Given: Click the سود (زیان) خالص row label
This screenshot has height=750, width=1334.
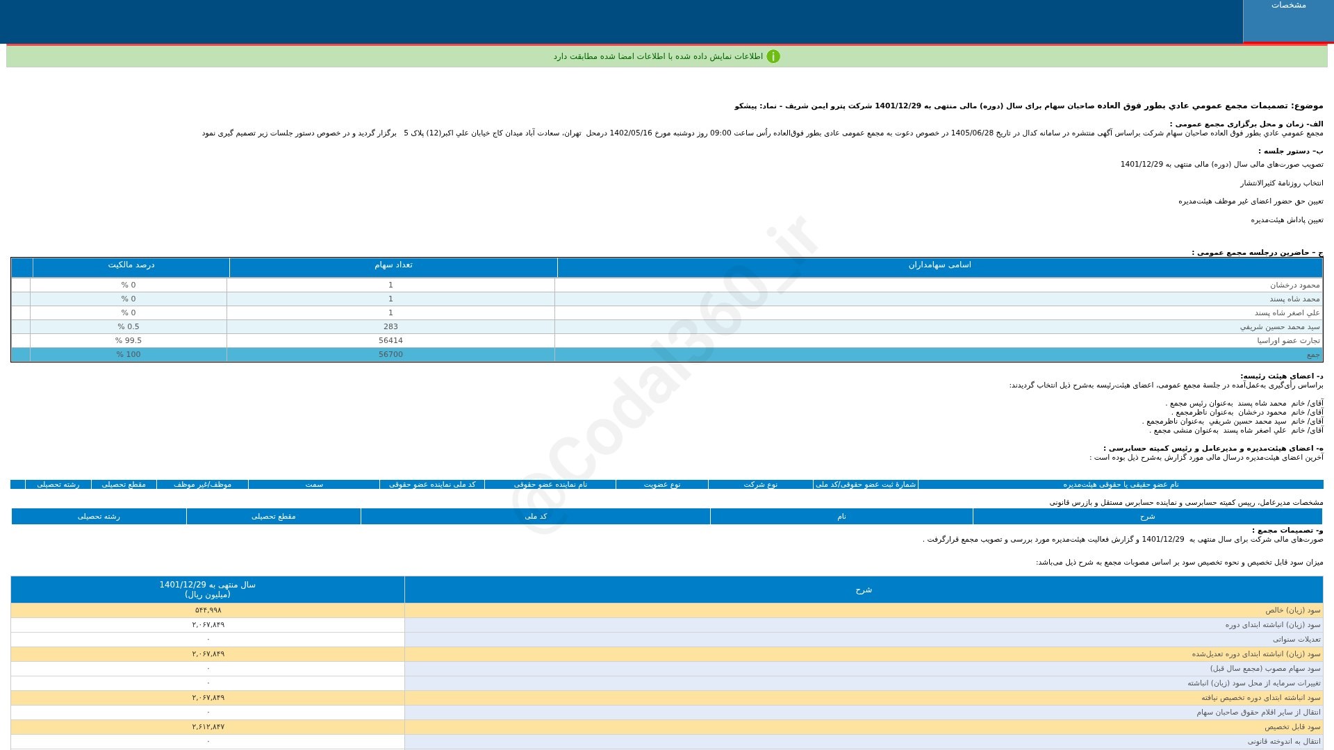Looking at the screenshot, I should (1292, 610).
